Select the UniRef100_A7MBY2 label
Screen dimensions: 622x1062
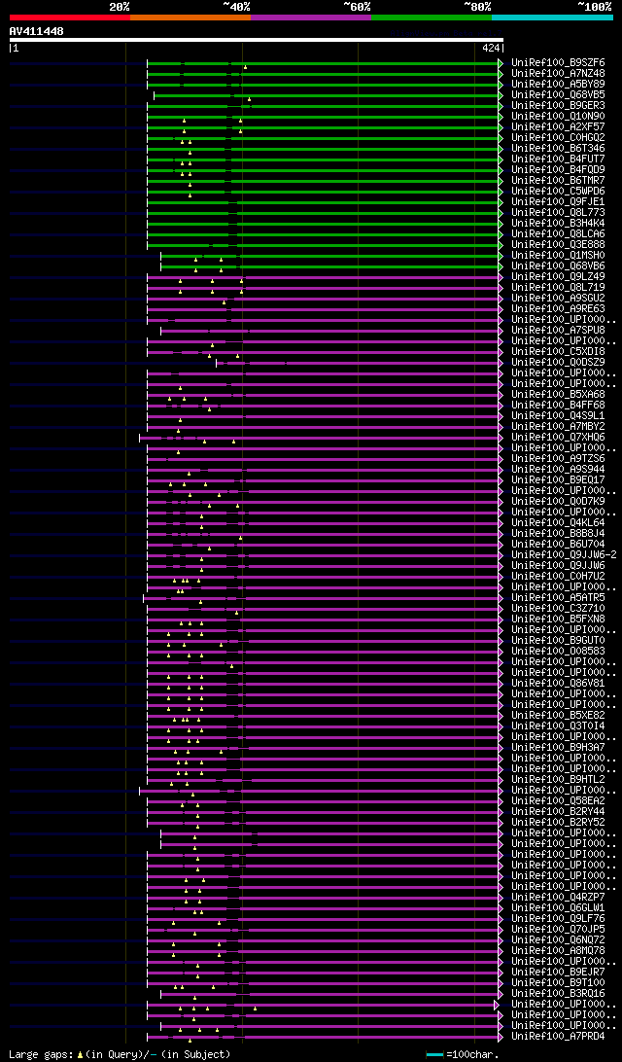pos(559,426)
